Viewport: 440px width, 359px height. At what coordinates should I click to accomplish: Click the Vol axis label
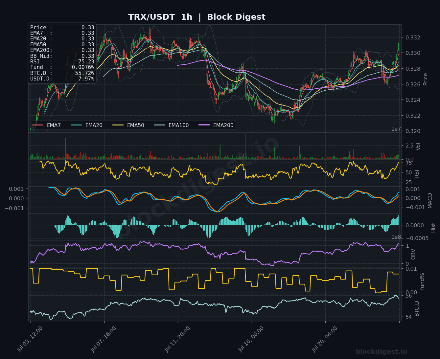(x=418, y=146)
